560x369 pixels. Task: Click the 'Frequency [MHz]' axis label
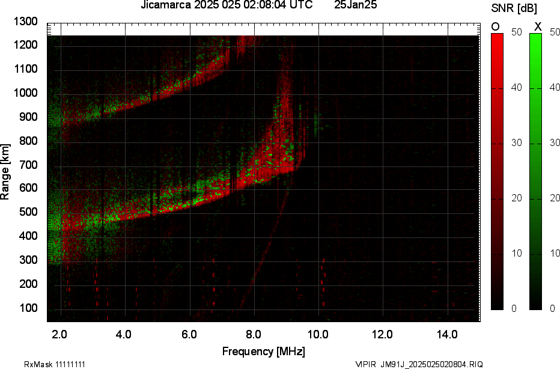[x=264, y=352]
